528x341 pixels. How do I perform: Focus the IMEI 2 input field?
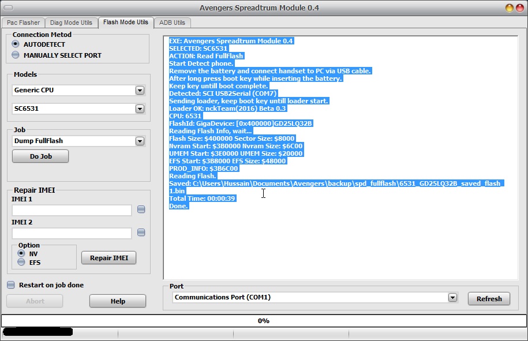[x=72, y=233]
